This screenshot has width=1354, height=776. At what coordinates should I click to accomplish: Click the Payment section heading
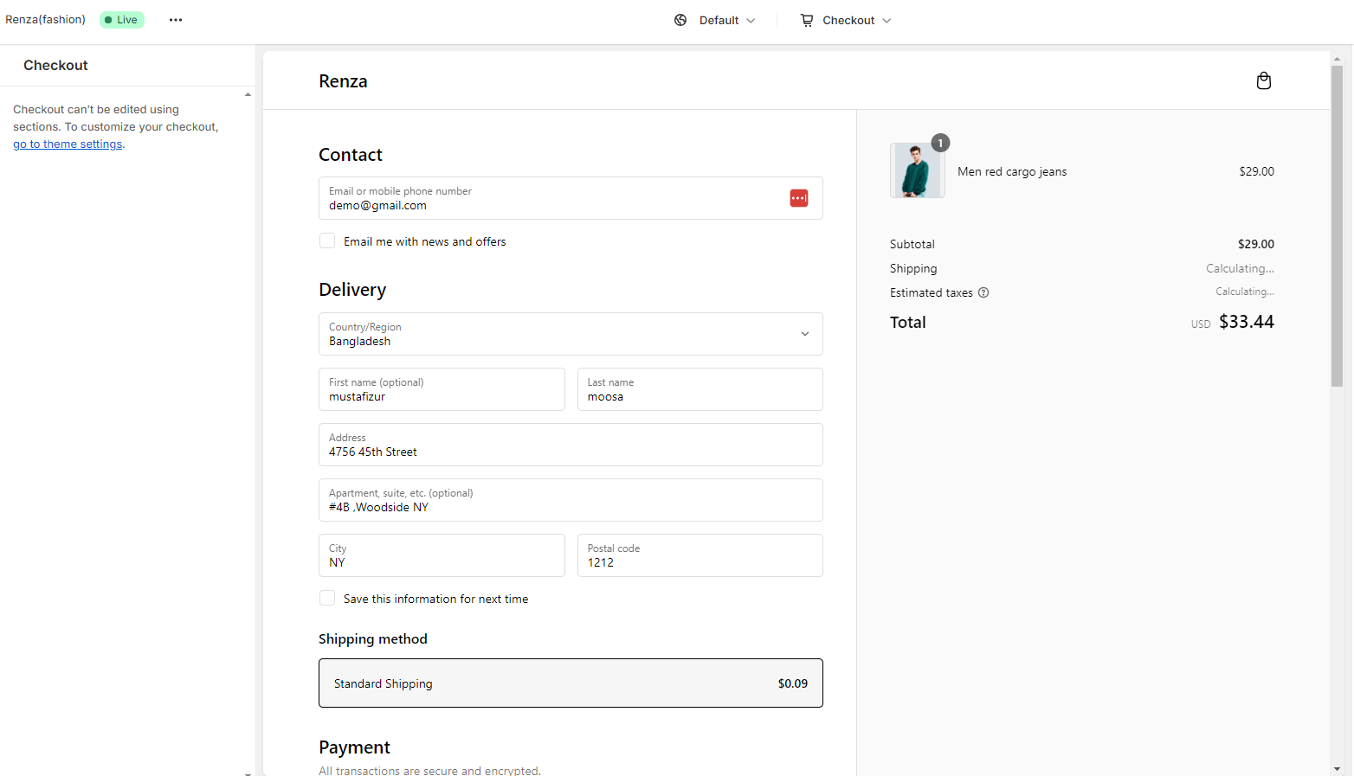click(354, 747)
